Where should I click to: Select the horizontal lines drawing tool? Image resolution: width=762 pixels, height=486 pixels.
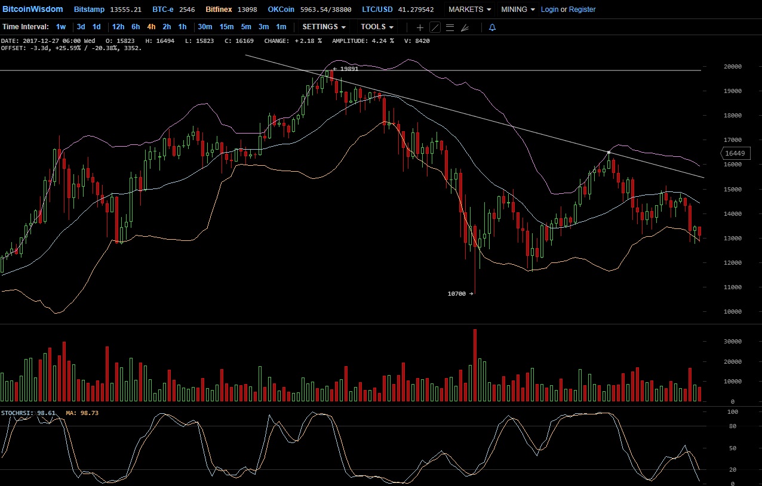[450, 27]
